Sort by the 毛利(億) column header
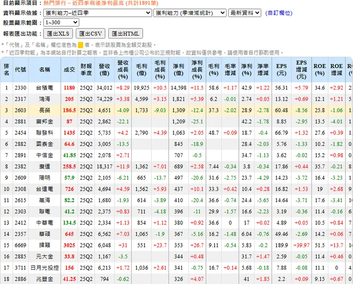The width and height of the screenshot is (353, 284). tap(141, 70)
